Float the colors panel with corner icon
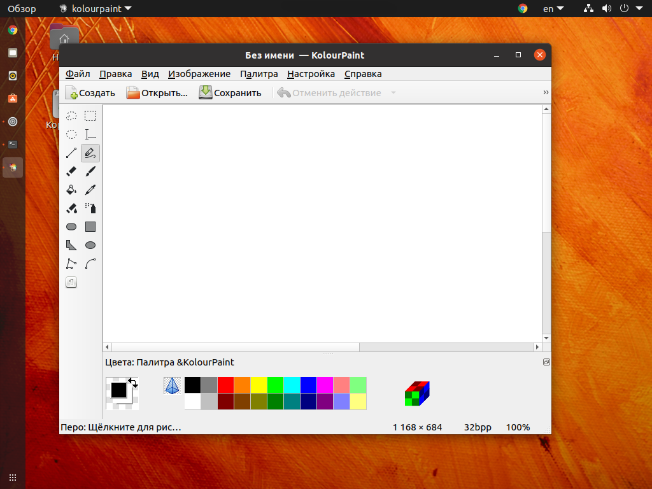 [546, 362]
